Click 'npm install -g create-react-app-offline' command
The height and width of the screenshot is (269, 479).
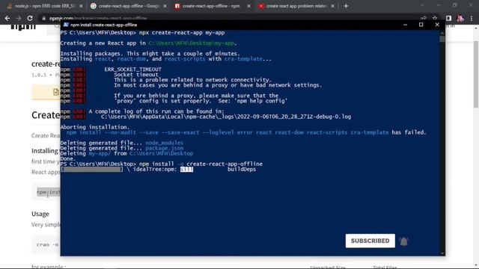[201, 164]
